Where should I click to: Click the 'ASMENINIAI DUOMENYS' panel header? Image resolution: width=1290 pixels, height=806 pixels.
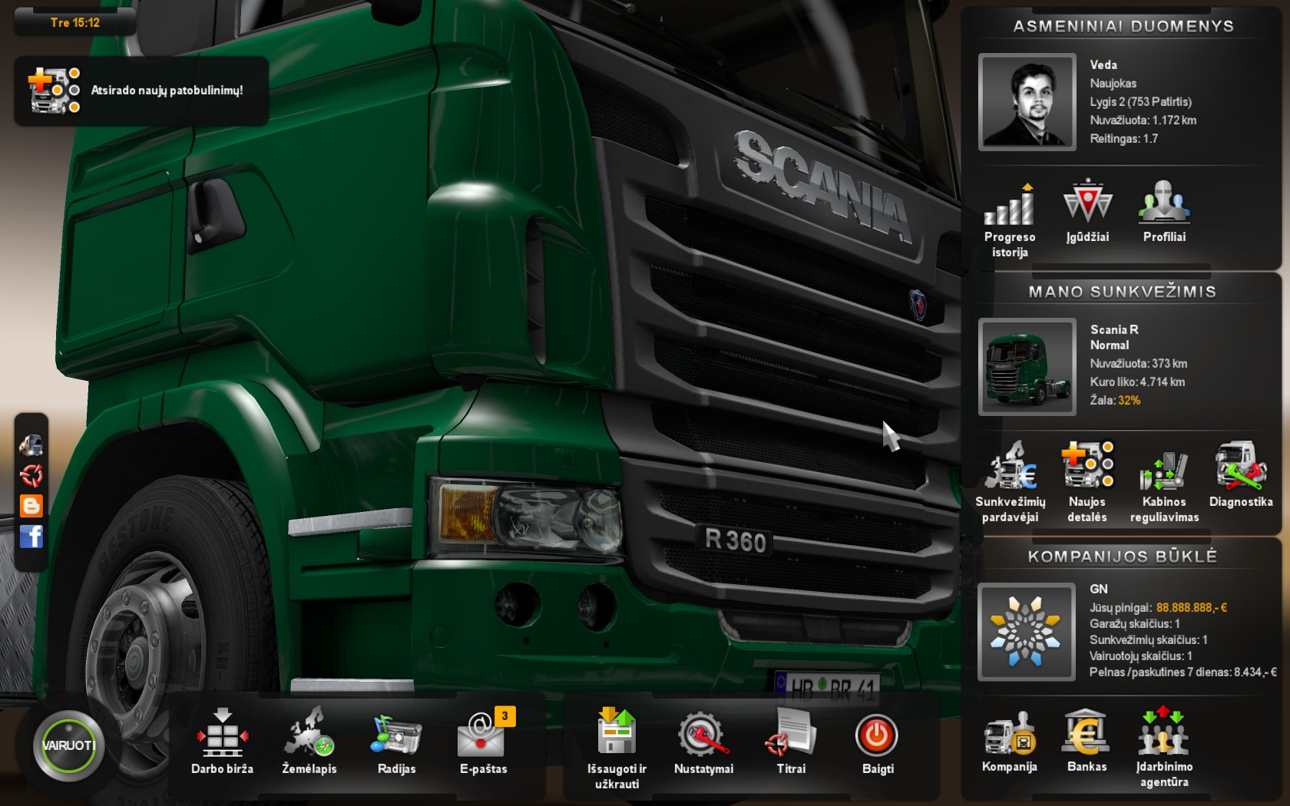[1123, 26]
